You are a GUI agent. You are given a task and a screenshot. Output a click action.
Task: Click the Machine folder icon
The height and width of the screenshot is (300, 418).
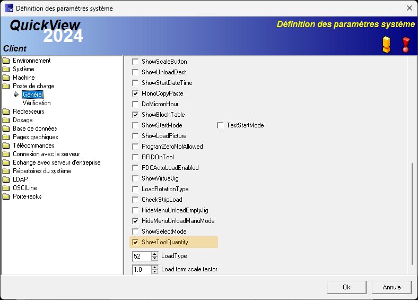(6, 78)
